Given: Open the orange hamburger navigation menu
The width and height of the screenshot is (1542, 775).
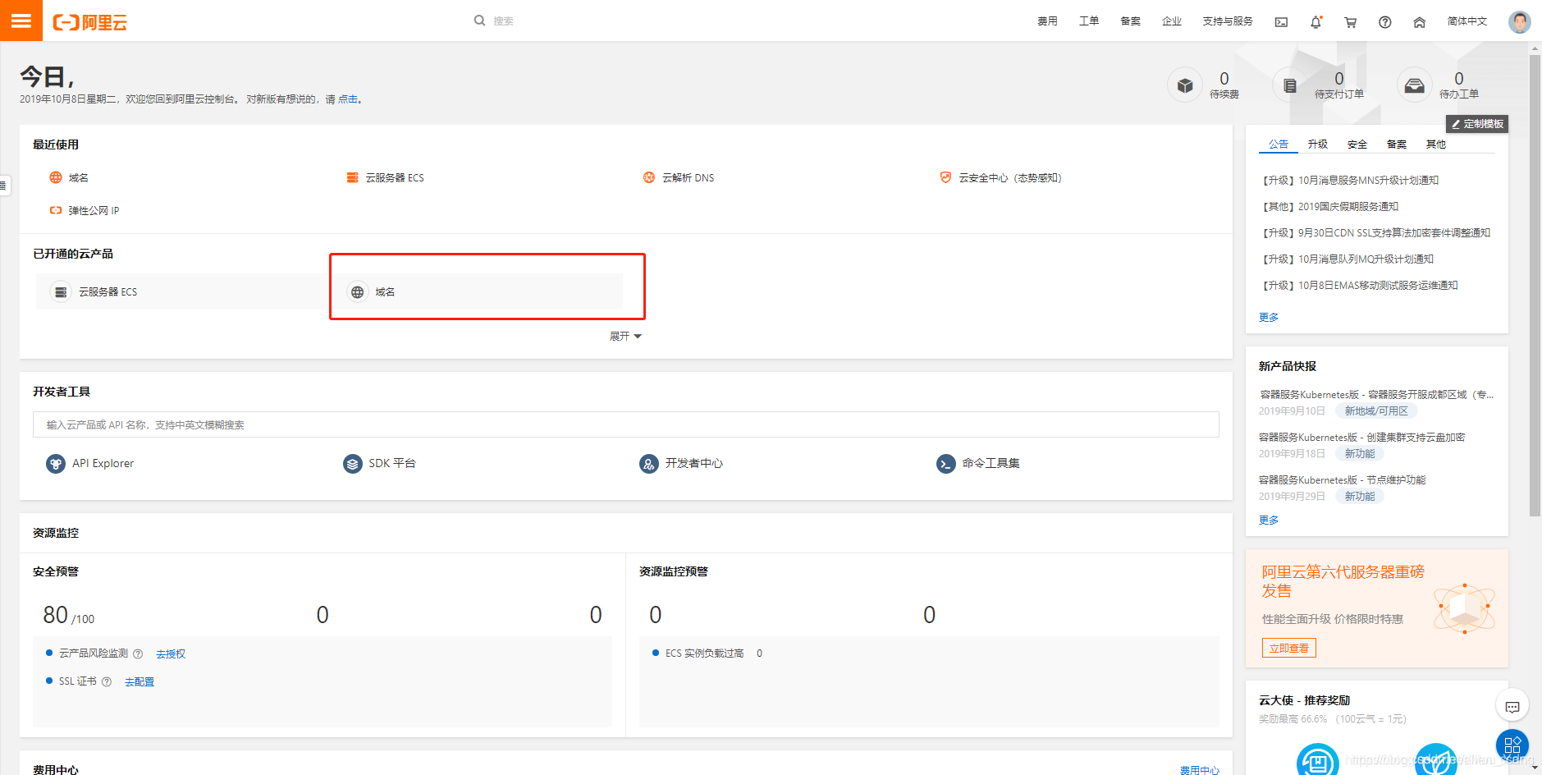Looking at the screenshot, I should click(x=21, y=21).
